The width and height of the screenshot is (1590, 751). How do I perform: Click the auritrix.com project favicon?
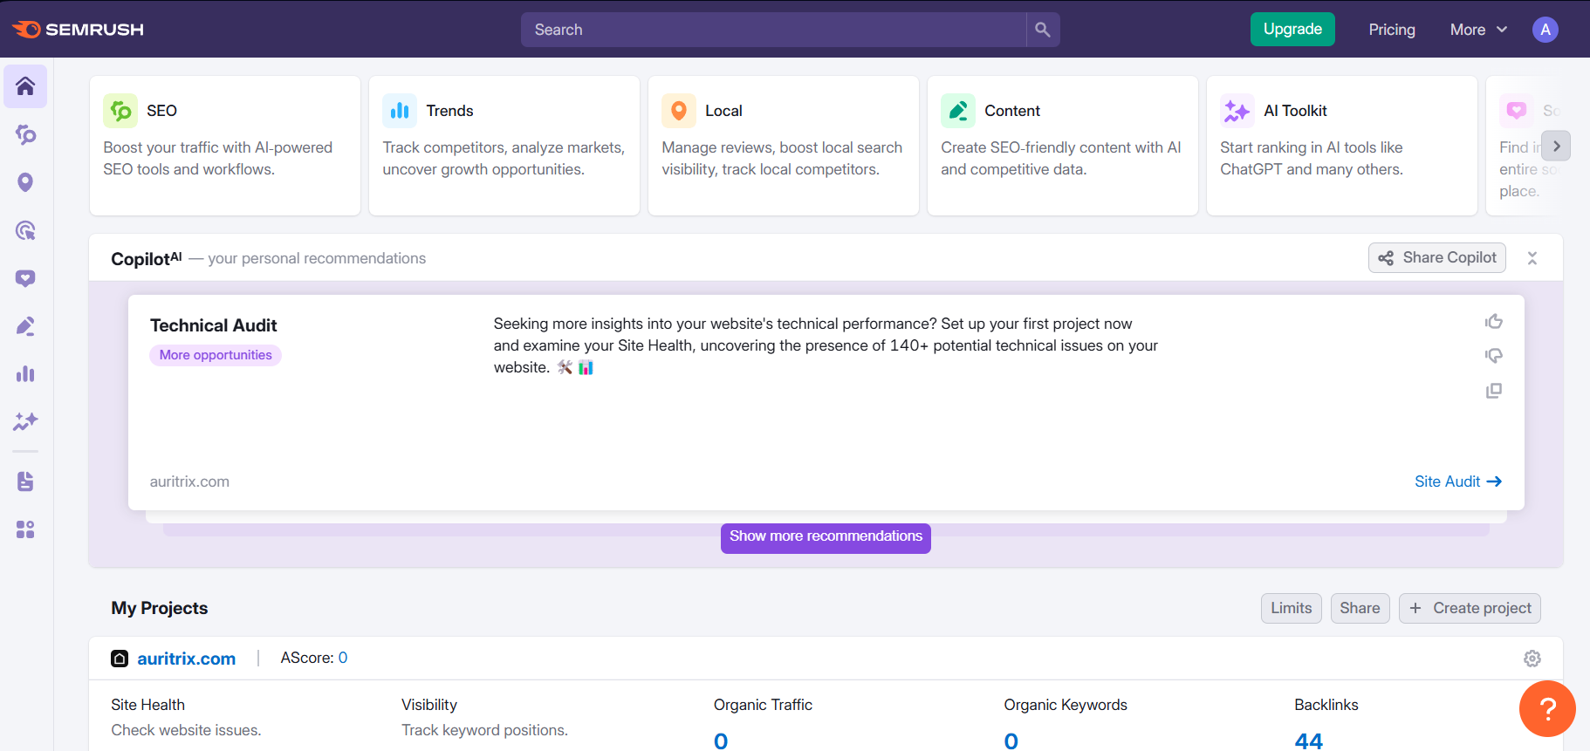(120, 659)
